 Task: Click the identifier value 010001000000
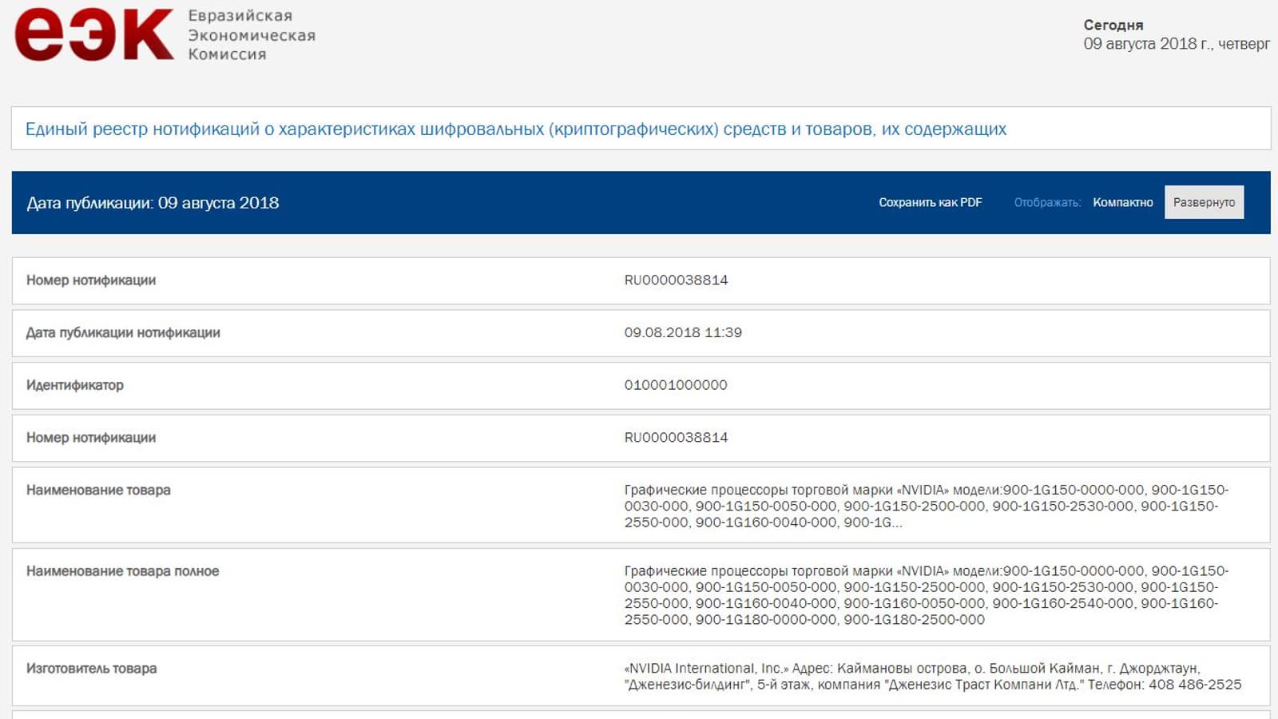(676, 385)
